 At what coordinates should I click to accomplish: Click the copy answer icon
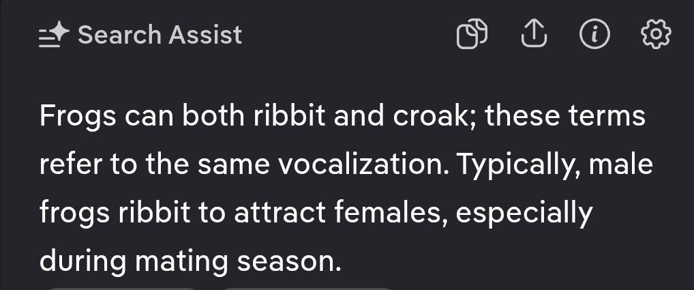click(x=472, y=34)
